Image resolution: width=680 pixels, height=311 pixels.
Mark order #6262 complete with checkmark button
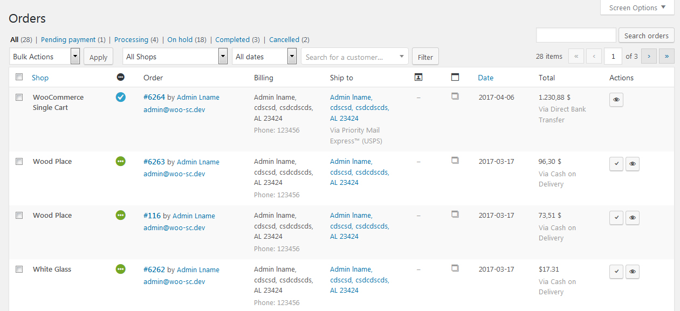616,272
